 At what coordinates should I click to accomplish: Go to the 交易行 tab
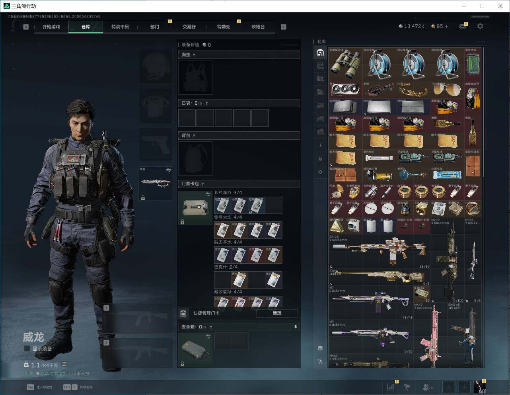coord(189,27)
